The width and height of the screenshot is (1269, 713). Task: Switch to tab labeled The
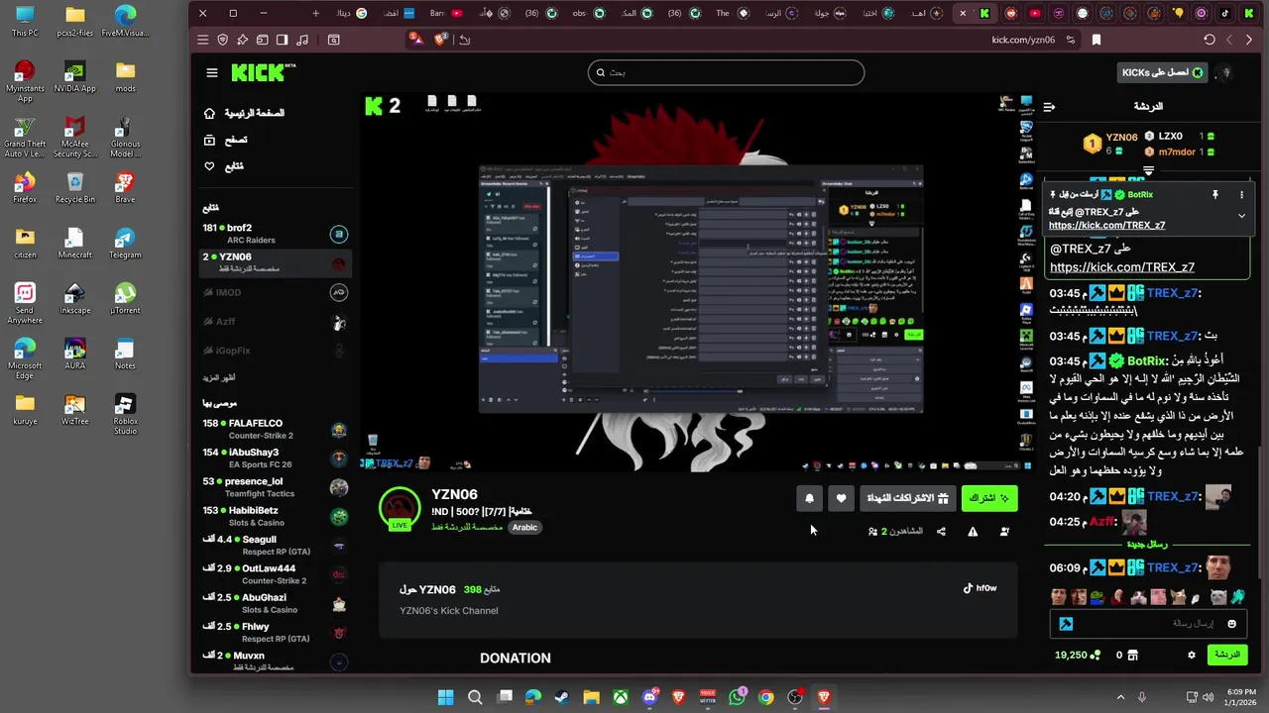click(733, 13)
